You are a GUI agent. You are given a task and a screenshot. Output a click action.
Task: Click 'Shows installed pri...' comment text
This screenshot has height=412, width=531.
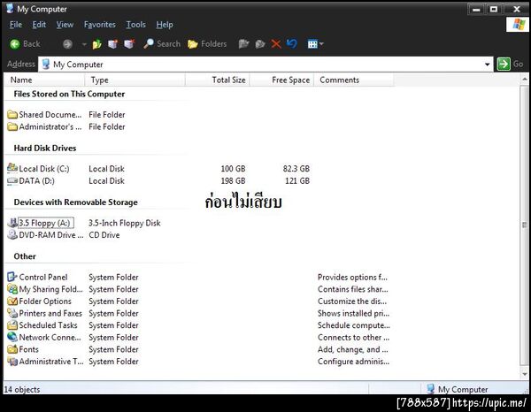[x=353, y=314]
